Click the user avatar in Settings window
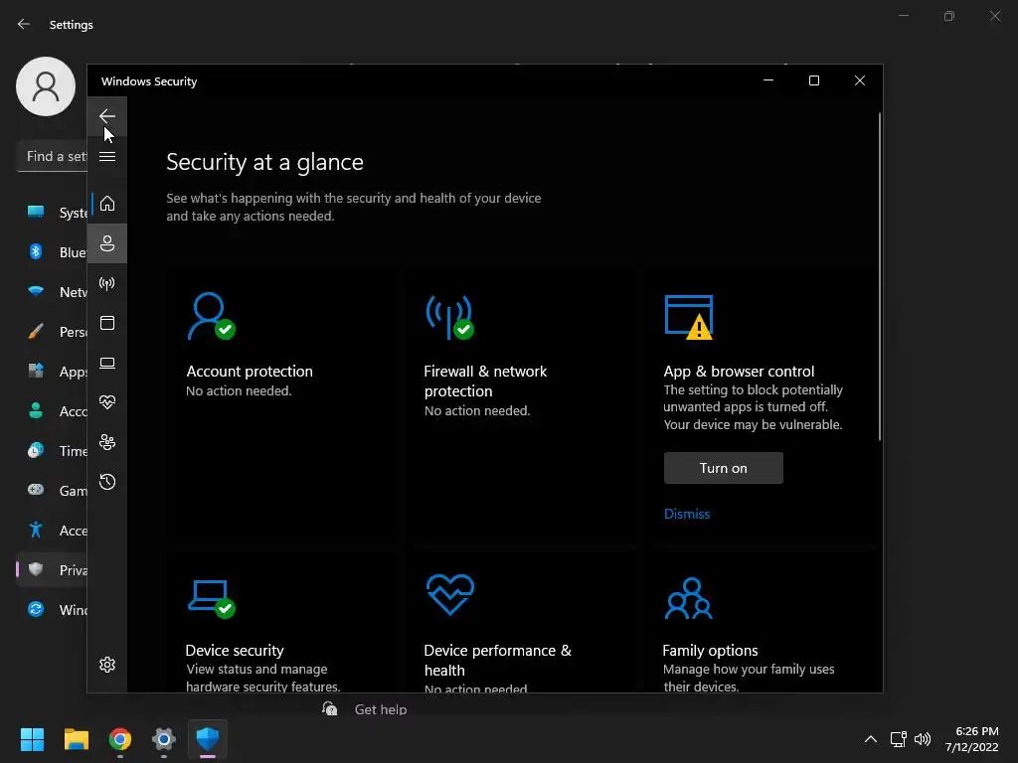1018x763 pixels. pos(46,86)
